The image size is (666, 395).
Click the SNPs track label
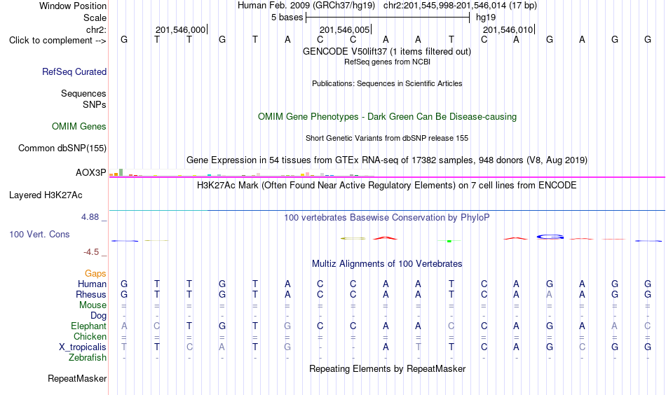pyautogui.click(x=95, y=105)
